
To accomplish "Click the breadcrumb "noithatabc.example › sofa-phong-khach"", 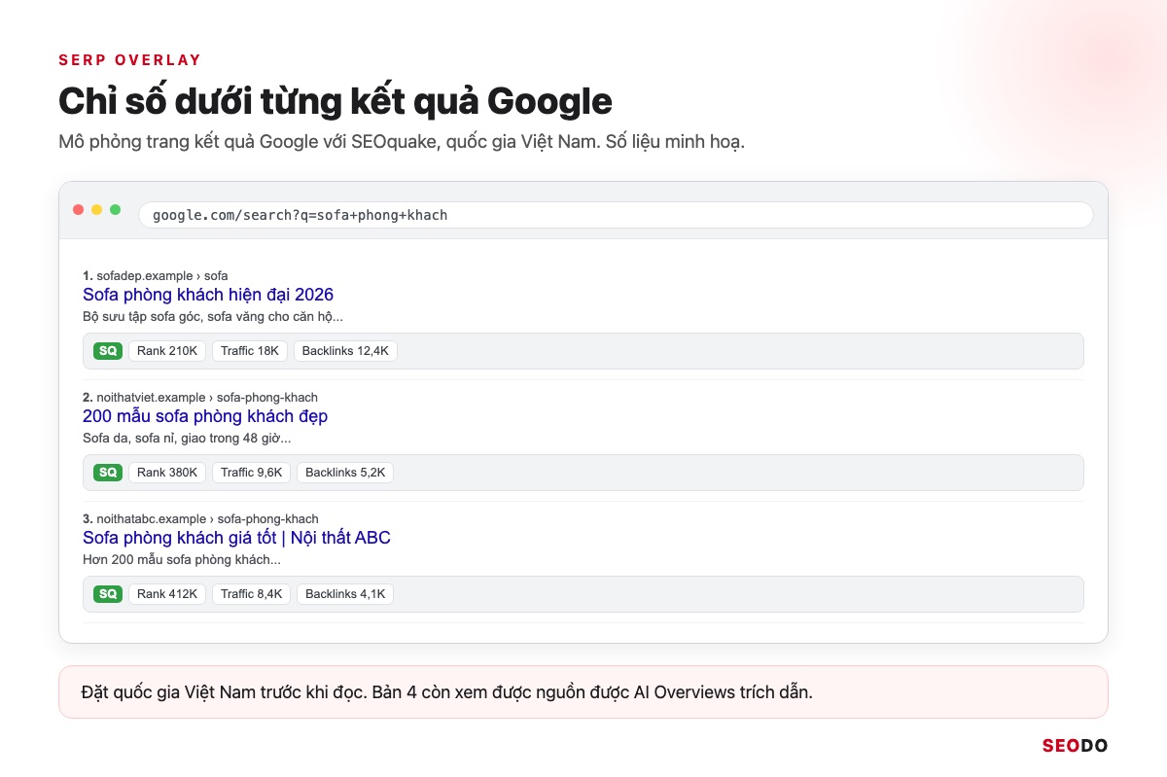I will (207, 519).
